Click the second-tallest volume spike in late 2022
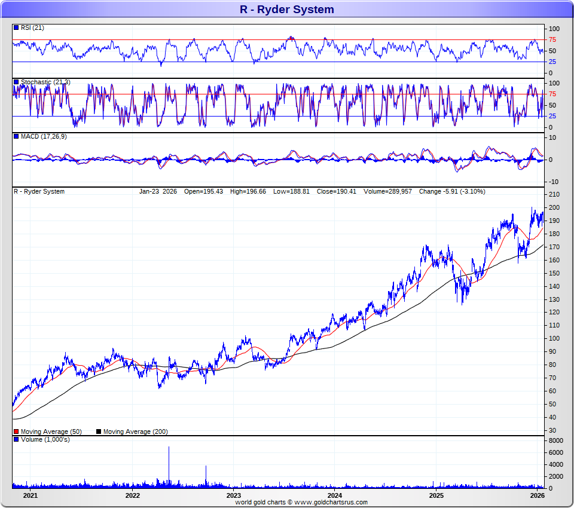Image resolution: width=574 pixels, height=508 pixels. click(206, 477)
